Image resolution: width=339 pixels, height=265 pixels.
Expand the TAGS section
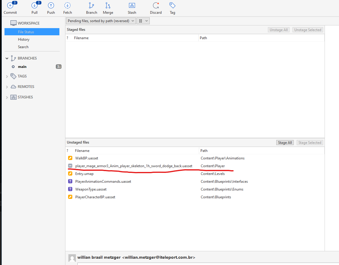[7, 76]
